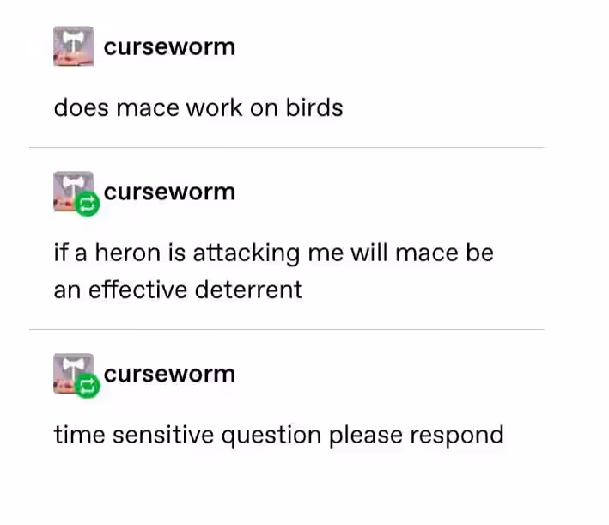Click the green reblog badge on the heron post
The width and height of the screenshot is (609, 525).
tap(87, 204)
